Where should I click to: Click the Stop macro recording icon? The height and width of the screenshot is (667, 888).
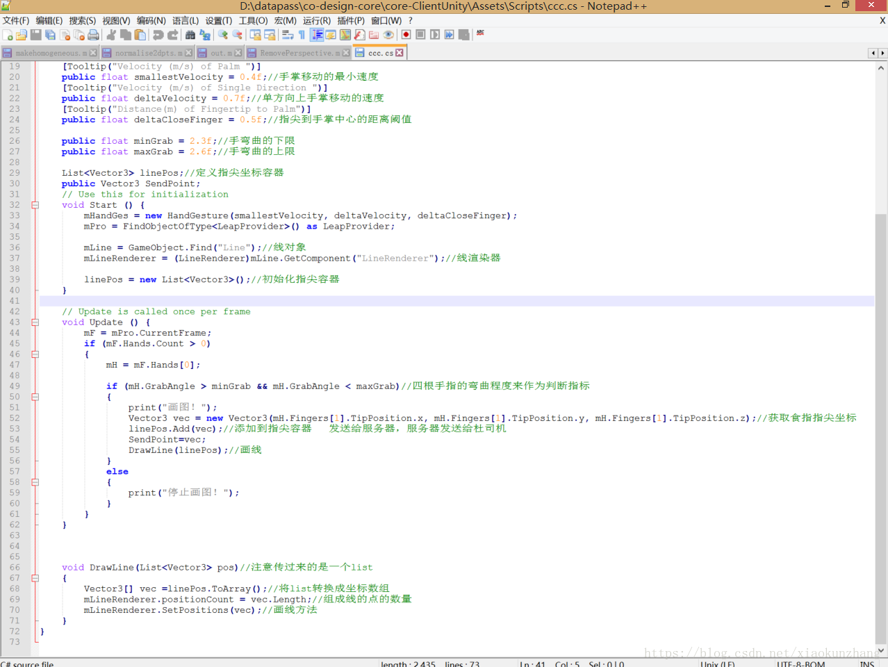420,35
